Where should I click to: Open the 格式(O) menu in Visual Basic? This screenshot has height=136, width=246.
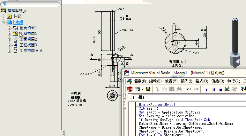tap(202, 81)
